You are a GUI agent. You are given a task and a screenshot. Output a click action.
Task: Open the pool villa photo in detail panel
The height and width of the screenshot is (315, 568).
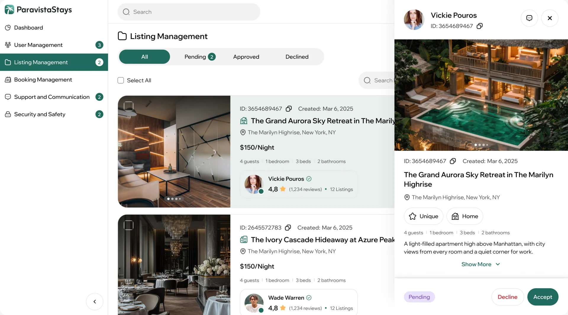point(481,95)
